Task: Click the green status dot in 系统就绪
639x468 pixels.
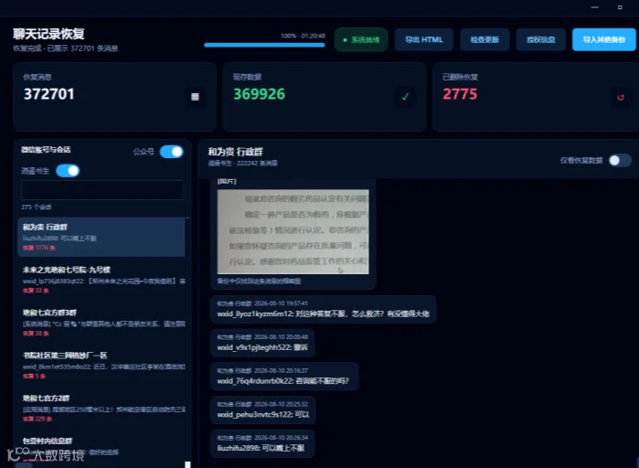Action: coord(346,40)
